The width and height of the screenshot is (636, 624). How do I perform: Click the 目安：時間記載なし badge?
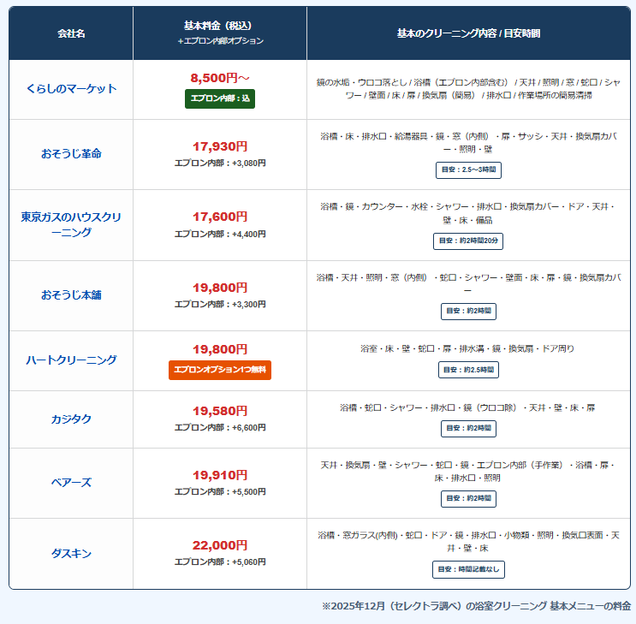point(468,569)
